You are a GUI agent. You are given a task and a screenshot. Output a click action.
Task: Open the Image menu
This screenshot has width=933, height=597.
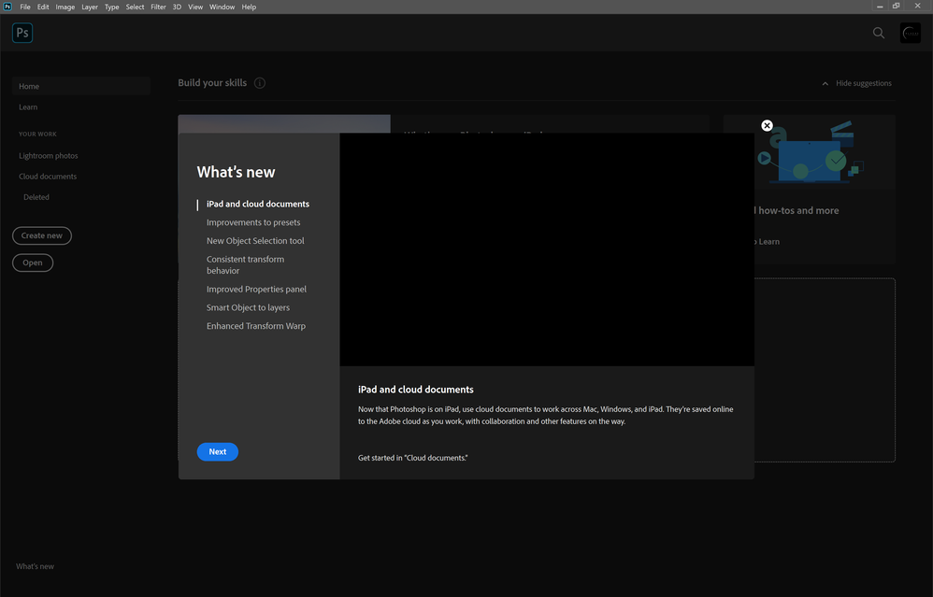click(x=65, y=7)
